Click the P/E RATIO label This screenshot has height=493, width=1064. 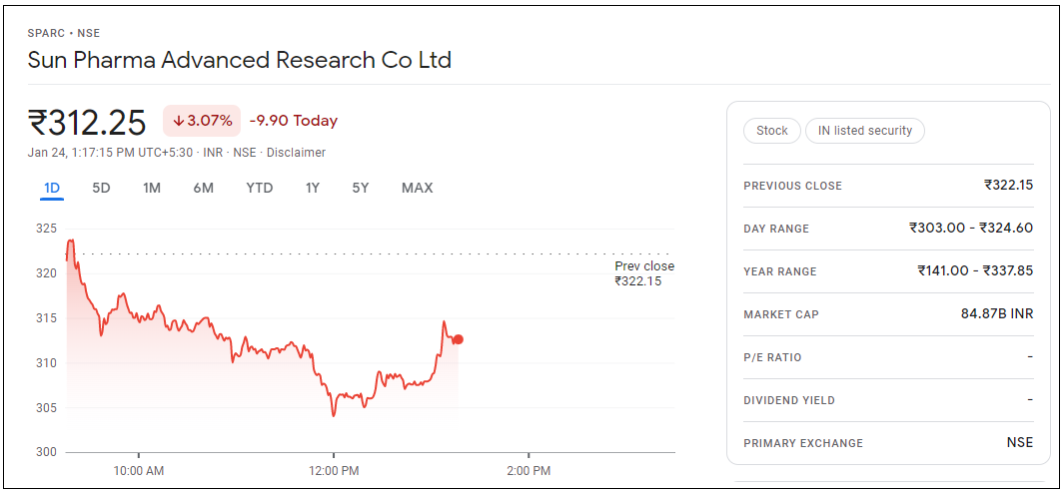click(x=772, y=357)
